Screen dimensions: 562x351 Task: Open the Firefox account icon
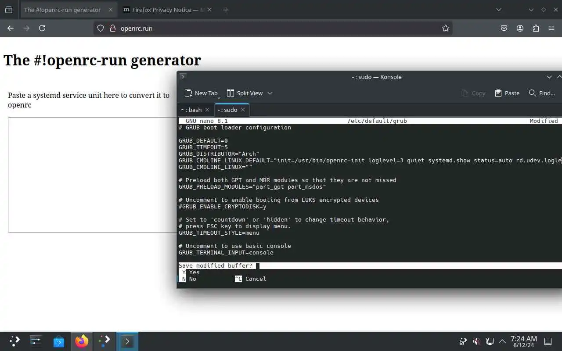(520, 28)
